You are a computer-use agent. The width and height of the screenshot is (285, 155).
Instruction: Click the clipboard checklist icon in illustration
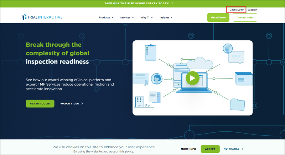tap(150, 52)
